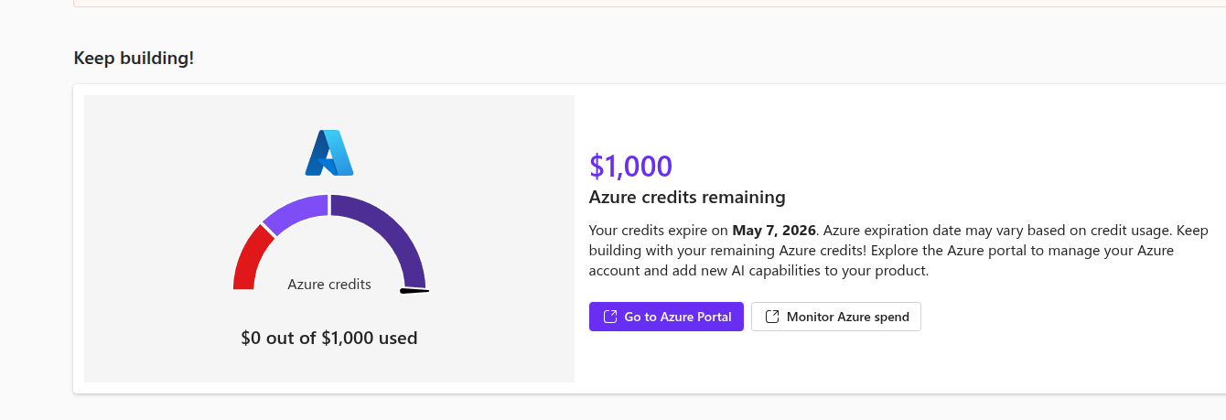
Task: Select the 'Azure credits' gauge label
Action: (329, 285)
